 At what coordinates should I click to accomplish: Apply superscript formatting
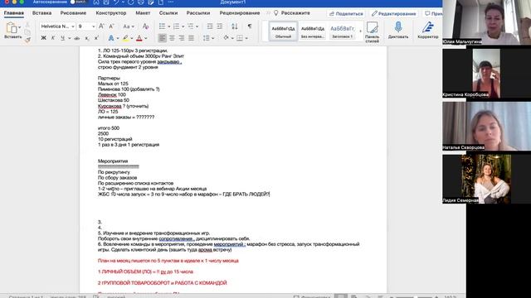(x=96, y=38)
